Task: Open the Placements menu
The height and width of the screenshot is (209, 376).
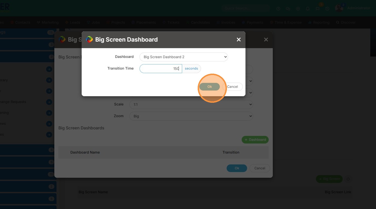Action: [144, 22]
